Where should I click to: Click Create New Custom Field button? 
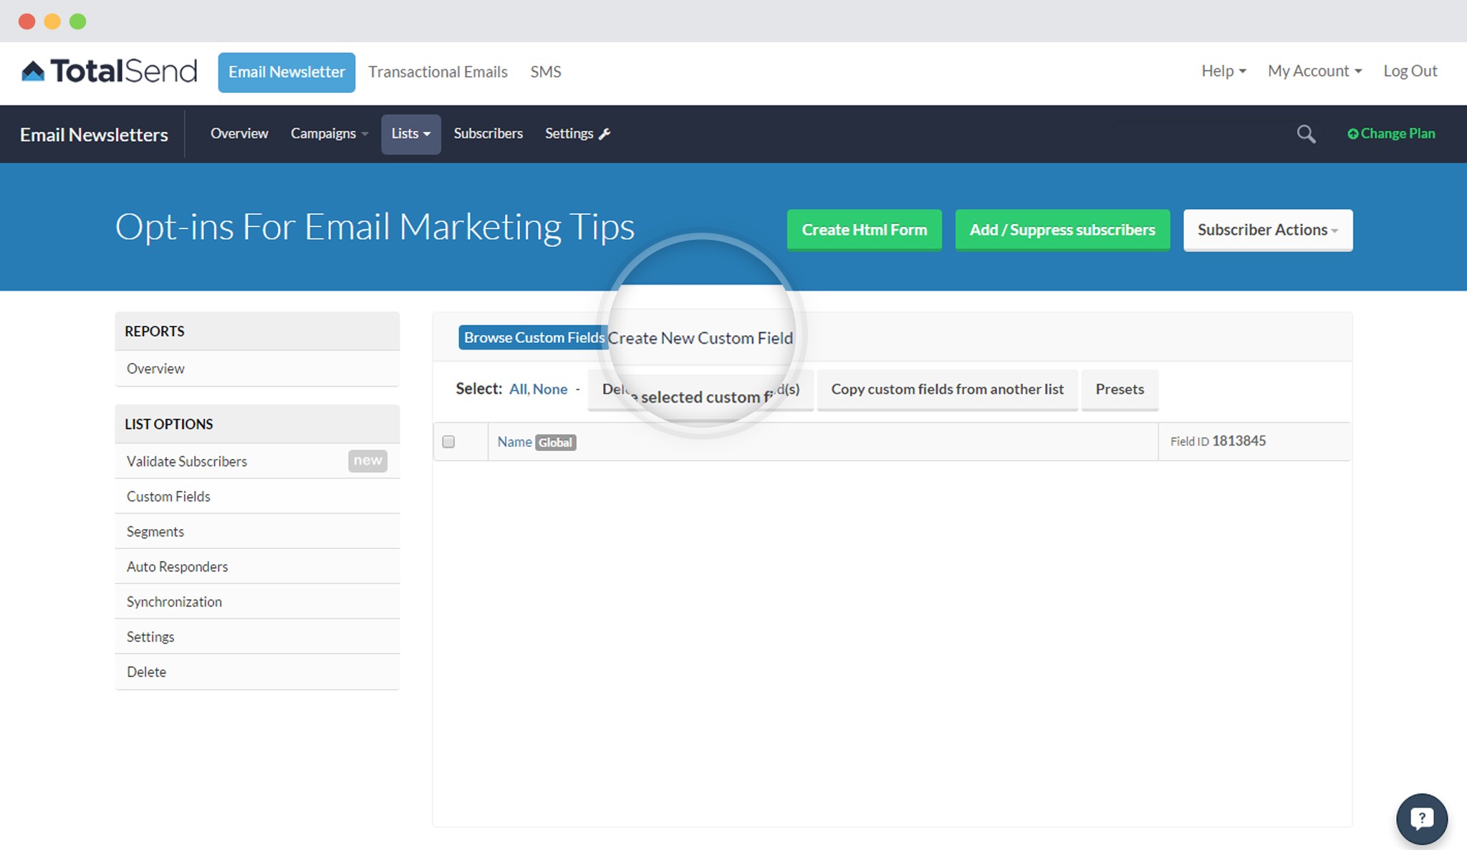(x=701, y=336)
